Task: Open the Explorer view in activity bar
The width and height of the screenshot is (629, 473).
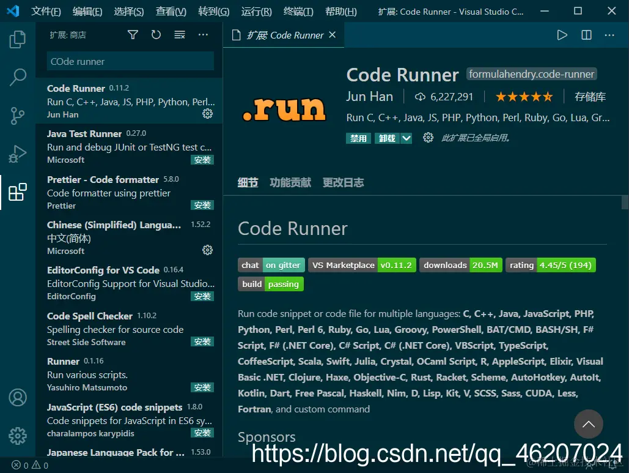Action: (x=18, y=39)
